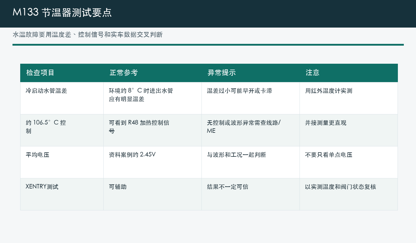Image resolution: width=416 pixels, height=243 pixels.
Task: Click the cell '用红外温度计实测'
Action: click(349, 98)
